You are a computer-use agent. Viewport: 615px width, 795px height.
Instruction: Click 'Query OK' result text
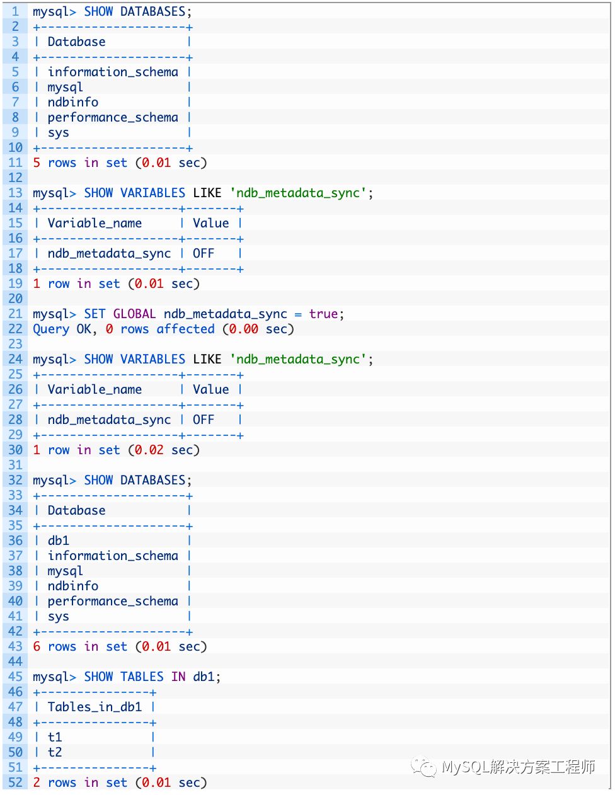(x=62, y=329)
